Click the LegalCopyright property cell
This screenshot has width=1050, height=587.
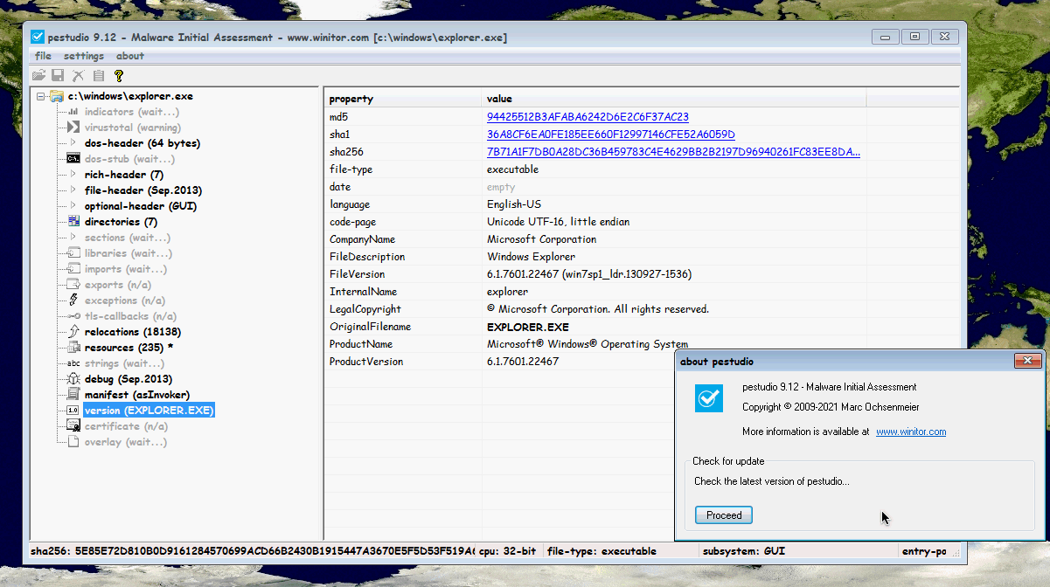pyautogui.click(x=365, y=309)
